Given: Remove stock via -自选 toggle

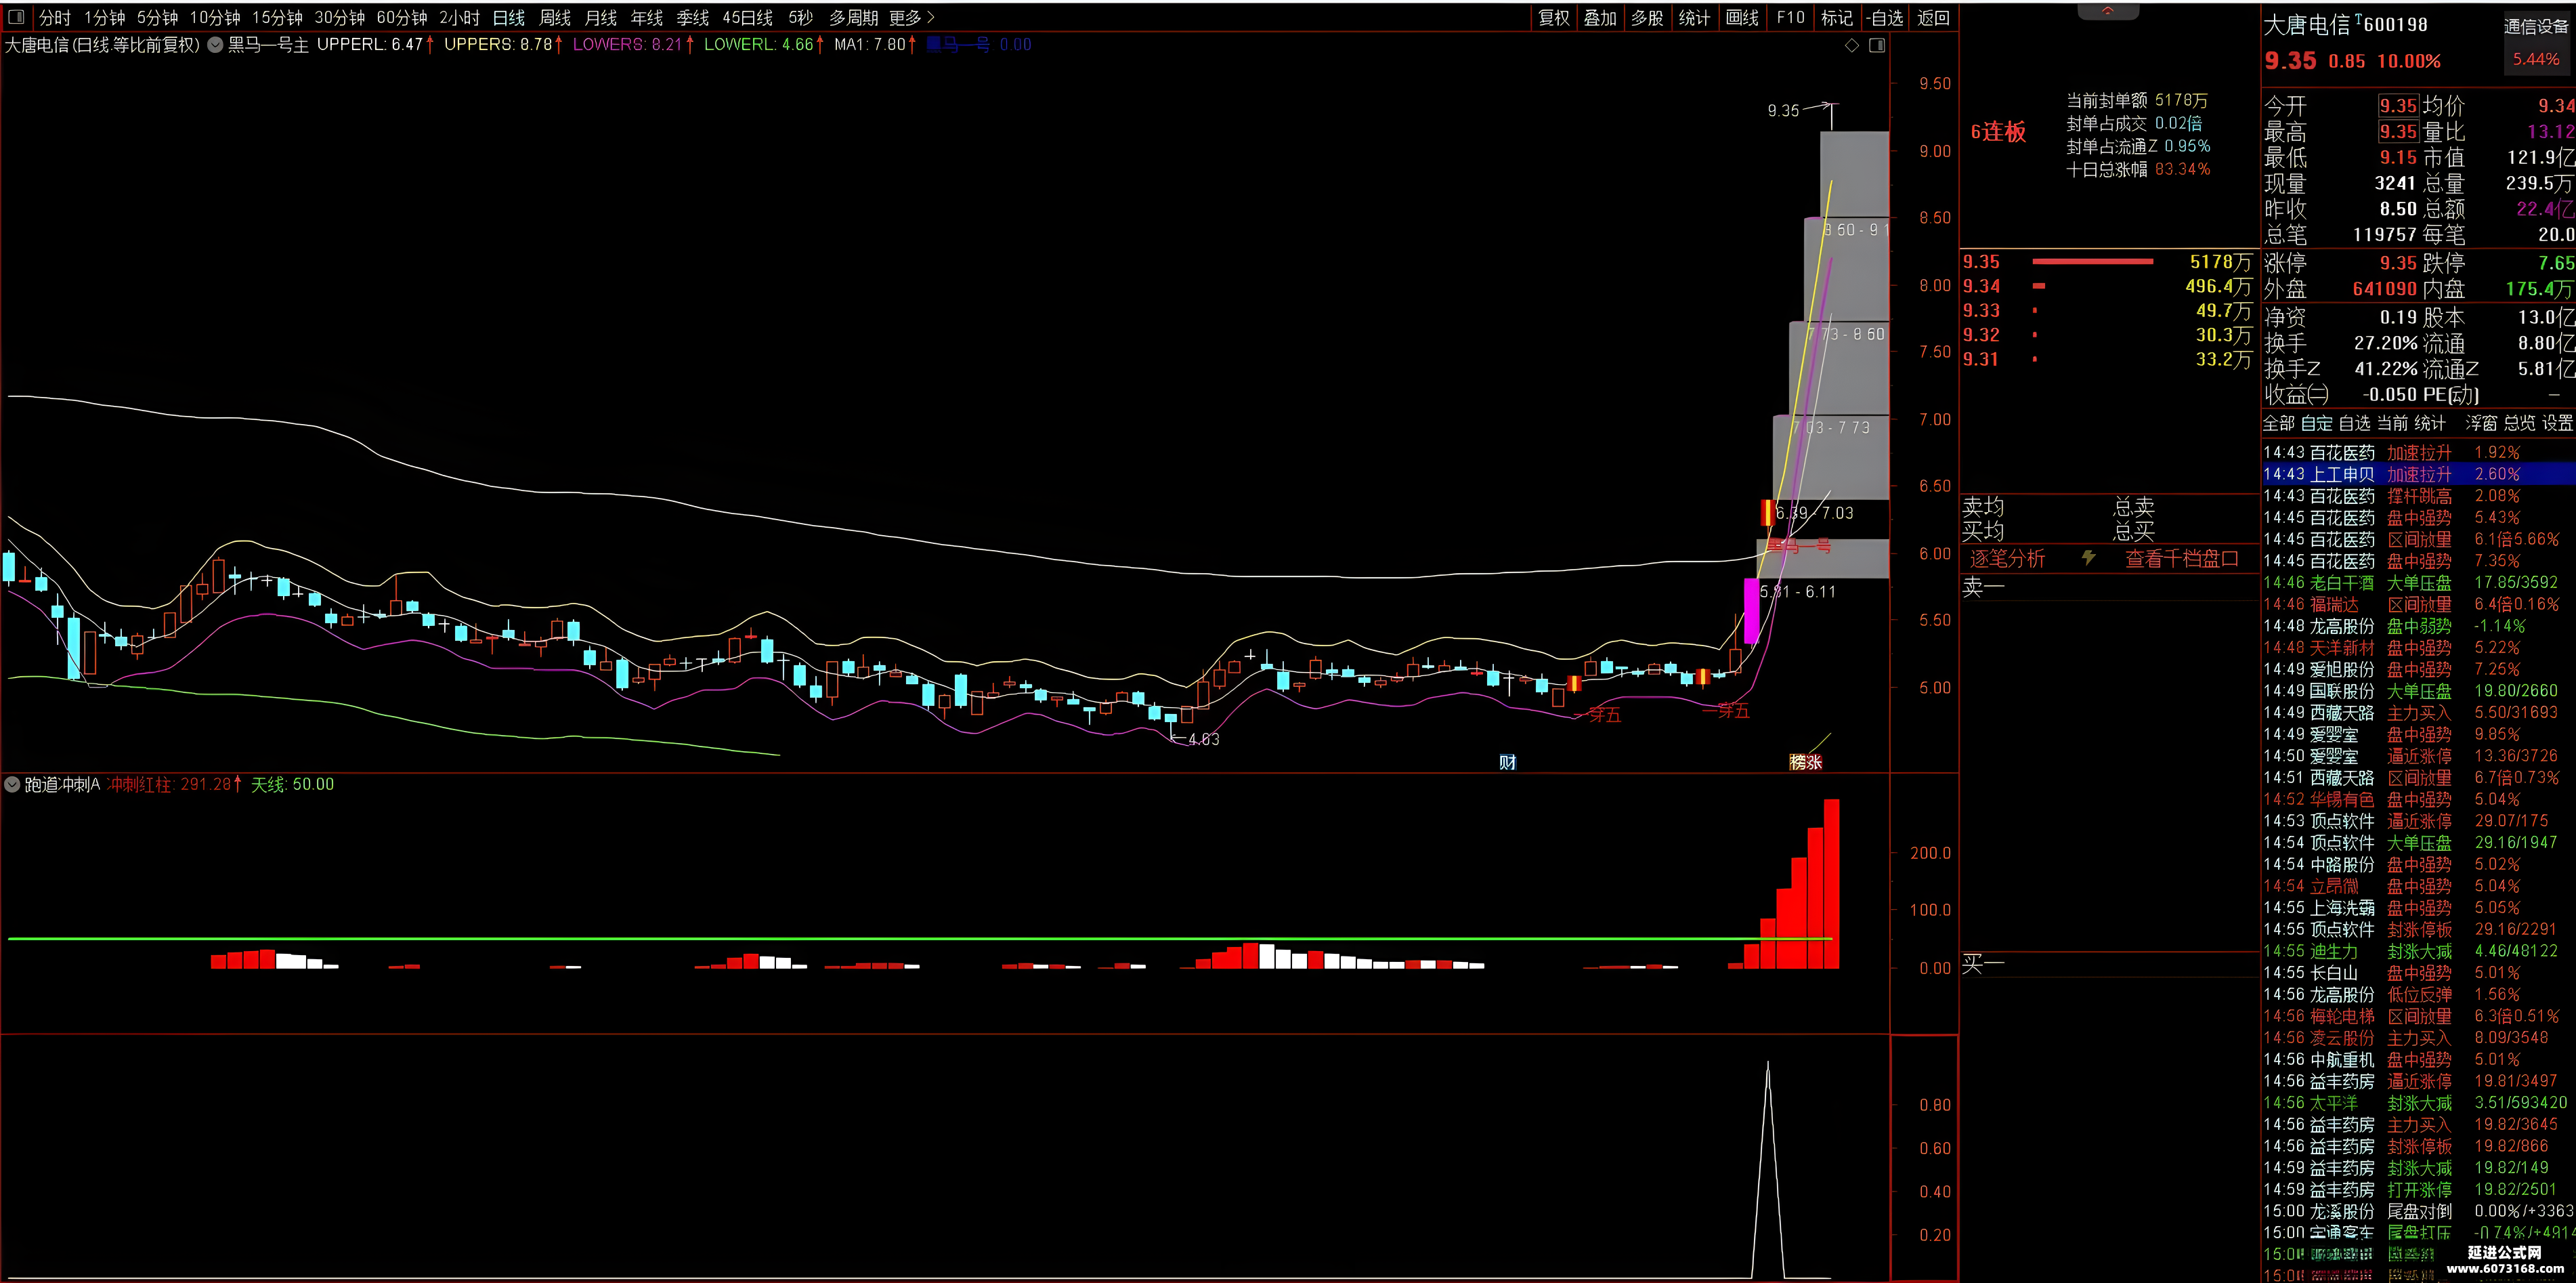Looking at the screenshot, I should pos(1885,17).
